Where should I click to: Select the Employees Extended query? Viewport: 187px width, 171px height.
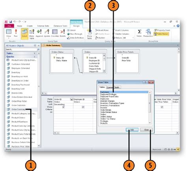tap(21, 68)
